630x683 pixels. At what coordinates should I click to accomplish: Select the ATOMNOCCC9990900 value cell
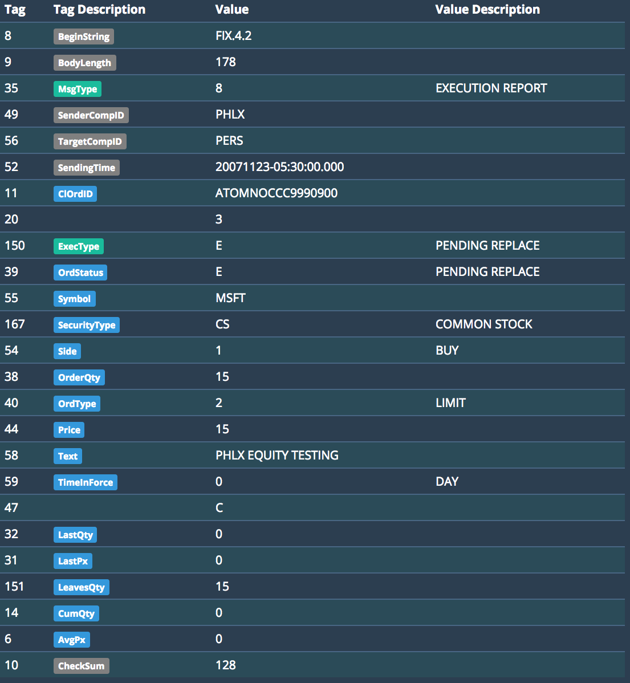click(x=277, y=193)
